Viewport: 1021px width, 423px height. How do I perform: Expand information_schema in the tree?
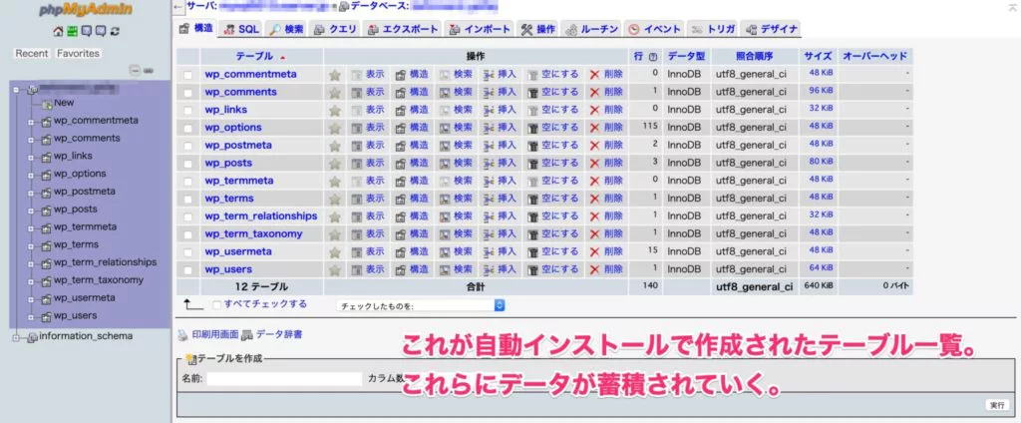[17, 336]
